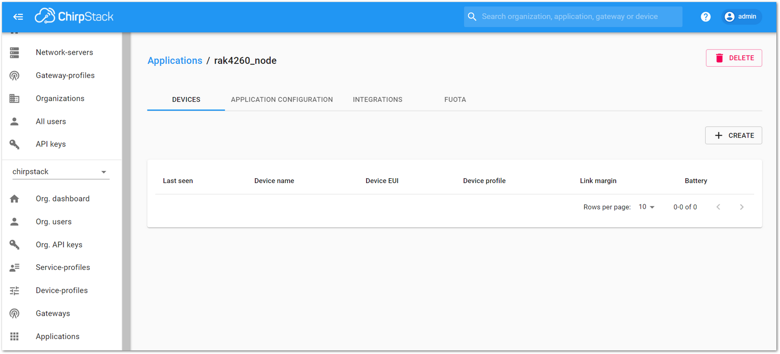
Task: Click the Link margin column header
Action: pos(598,181)
